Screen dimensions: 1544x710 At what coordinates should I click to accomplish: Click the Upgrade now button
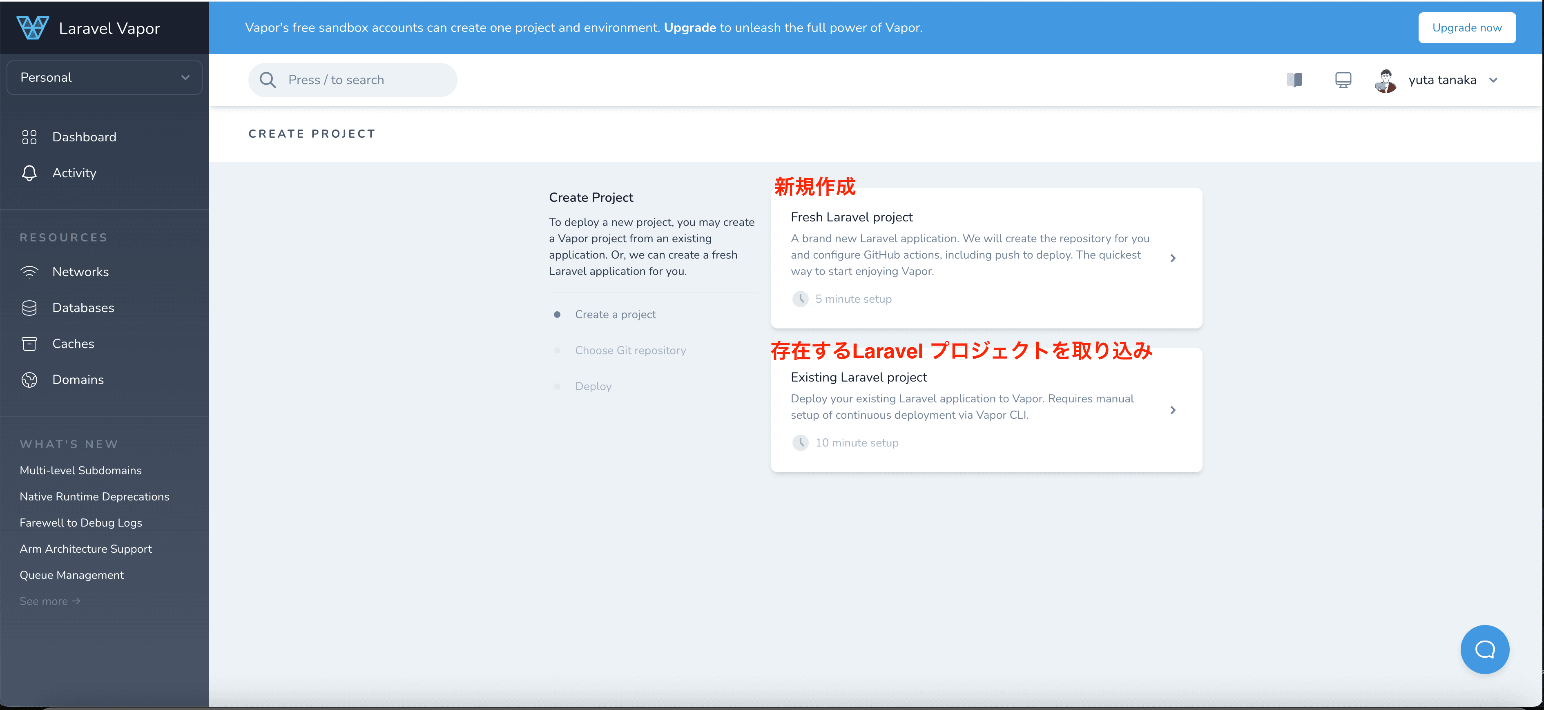[x=1467, y=28]
